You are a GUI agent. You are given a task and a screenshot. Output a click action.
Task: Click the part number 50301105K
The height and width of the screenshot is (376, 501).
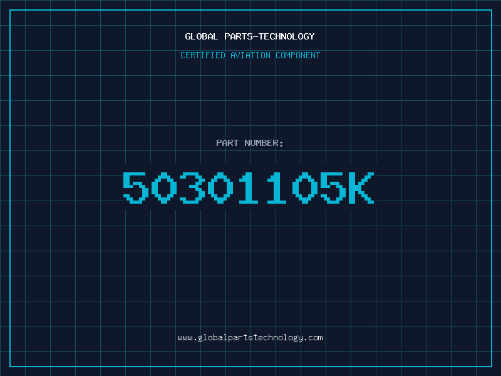click(249, 187)
